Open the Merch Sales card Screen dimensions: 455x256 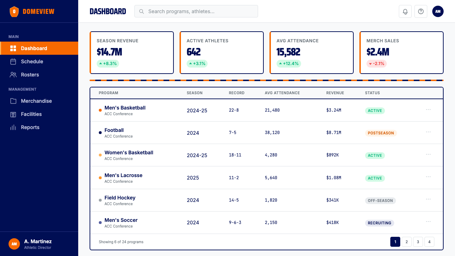(401, 53)
